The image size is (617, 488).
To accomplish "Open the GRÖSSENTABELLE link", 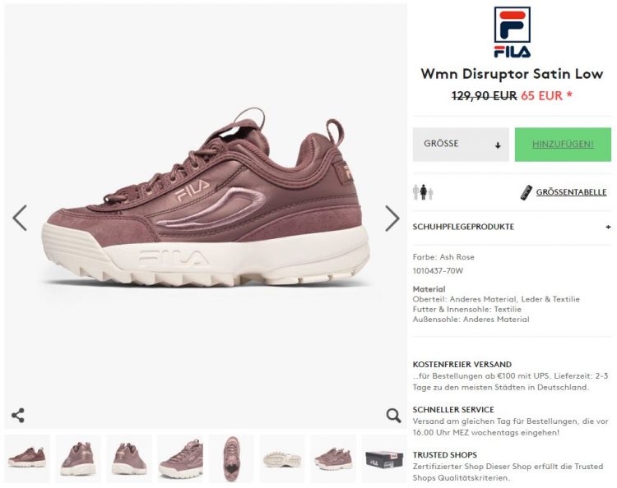I will point(571,192).
